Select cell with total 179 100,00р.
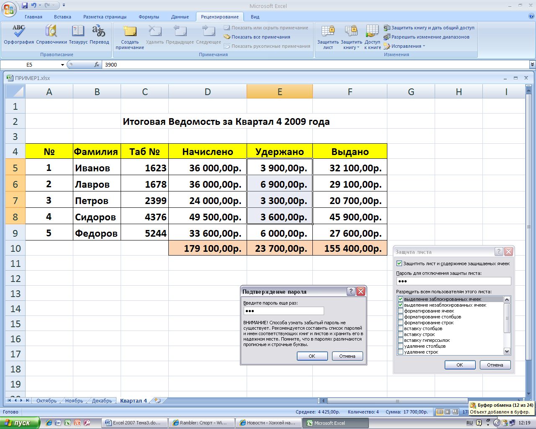Image resolution: width=536 pixels, height=429 pixels. pos(208,248)
